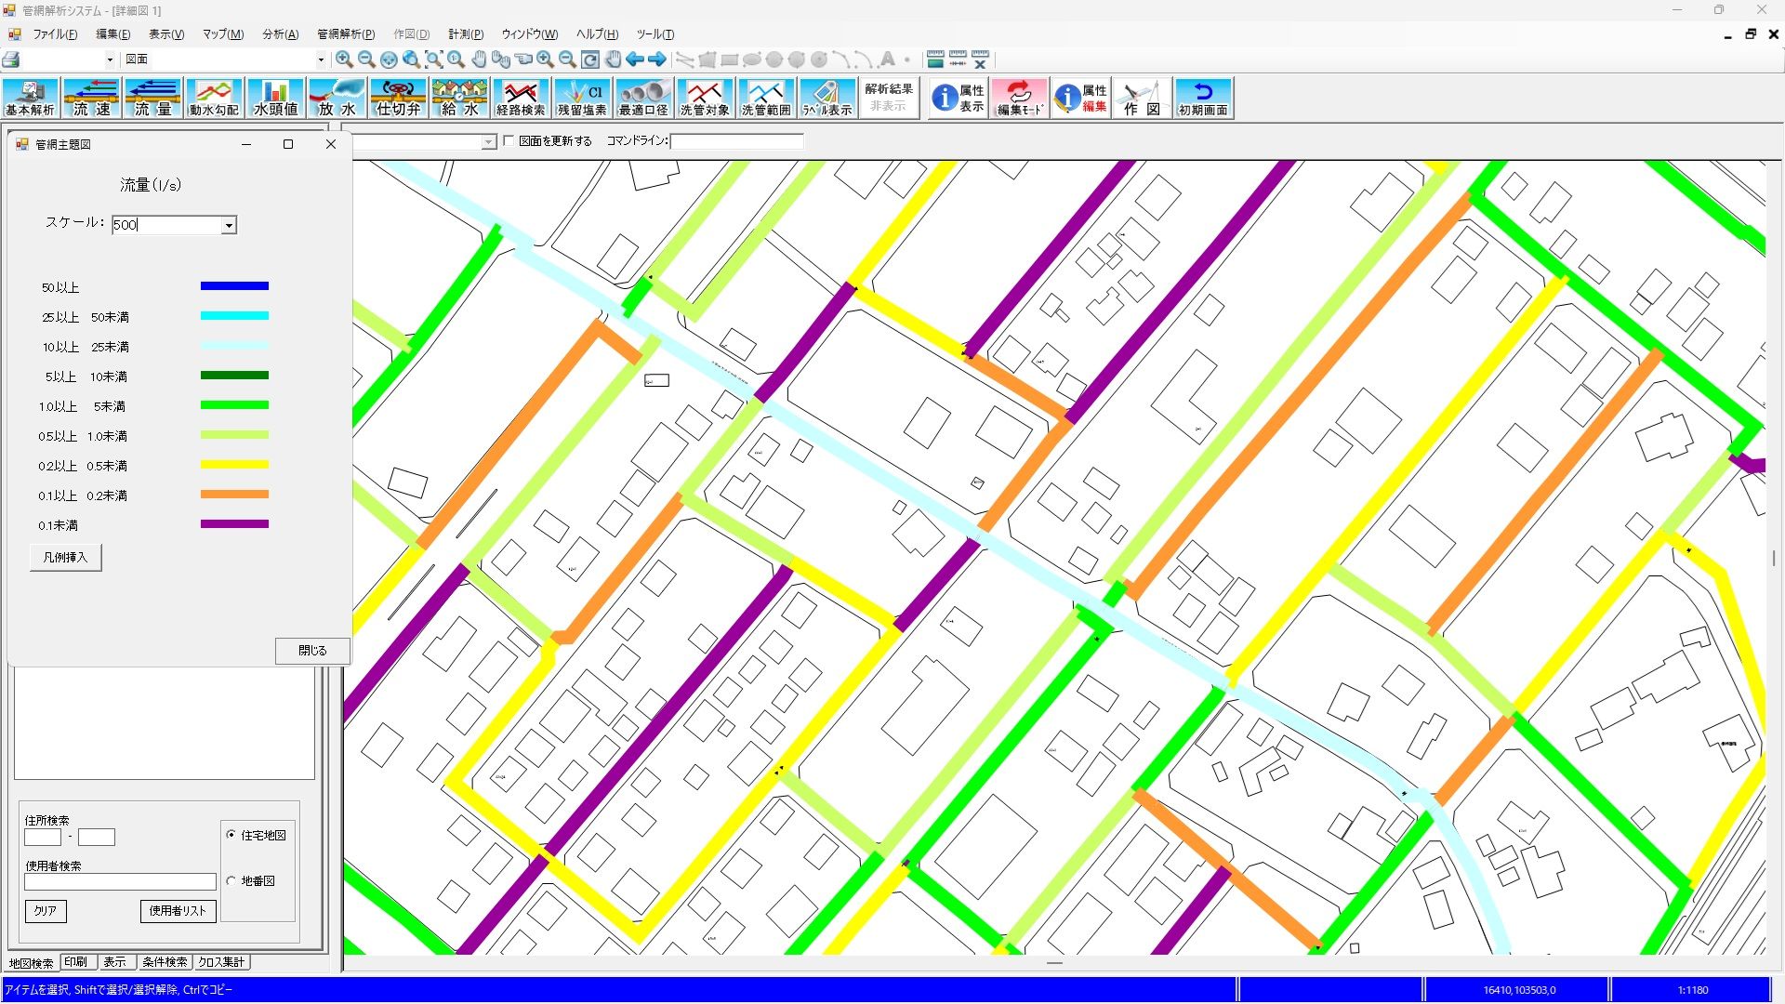The height and width of the screenshot is (1004, 1785).
Task: Open the 表示(V) menu
Action: 166,34
